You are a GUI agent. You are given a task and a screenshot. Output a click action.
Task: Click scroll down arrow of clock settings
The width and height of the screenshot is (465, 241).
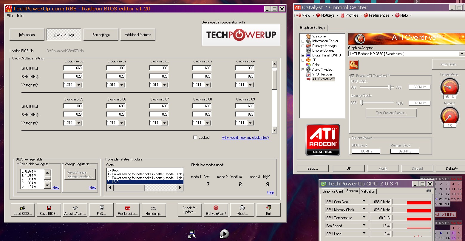pyautogui.click(x=274, y=130)
